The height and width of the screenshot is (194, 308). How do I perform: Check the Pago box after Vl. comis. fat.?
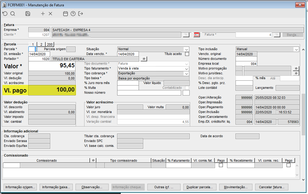pyautogui.click(x=221, y=165)
